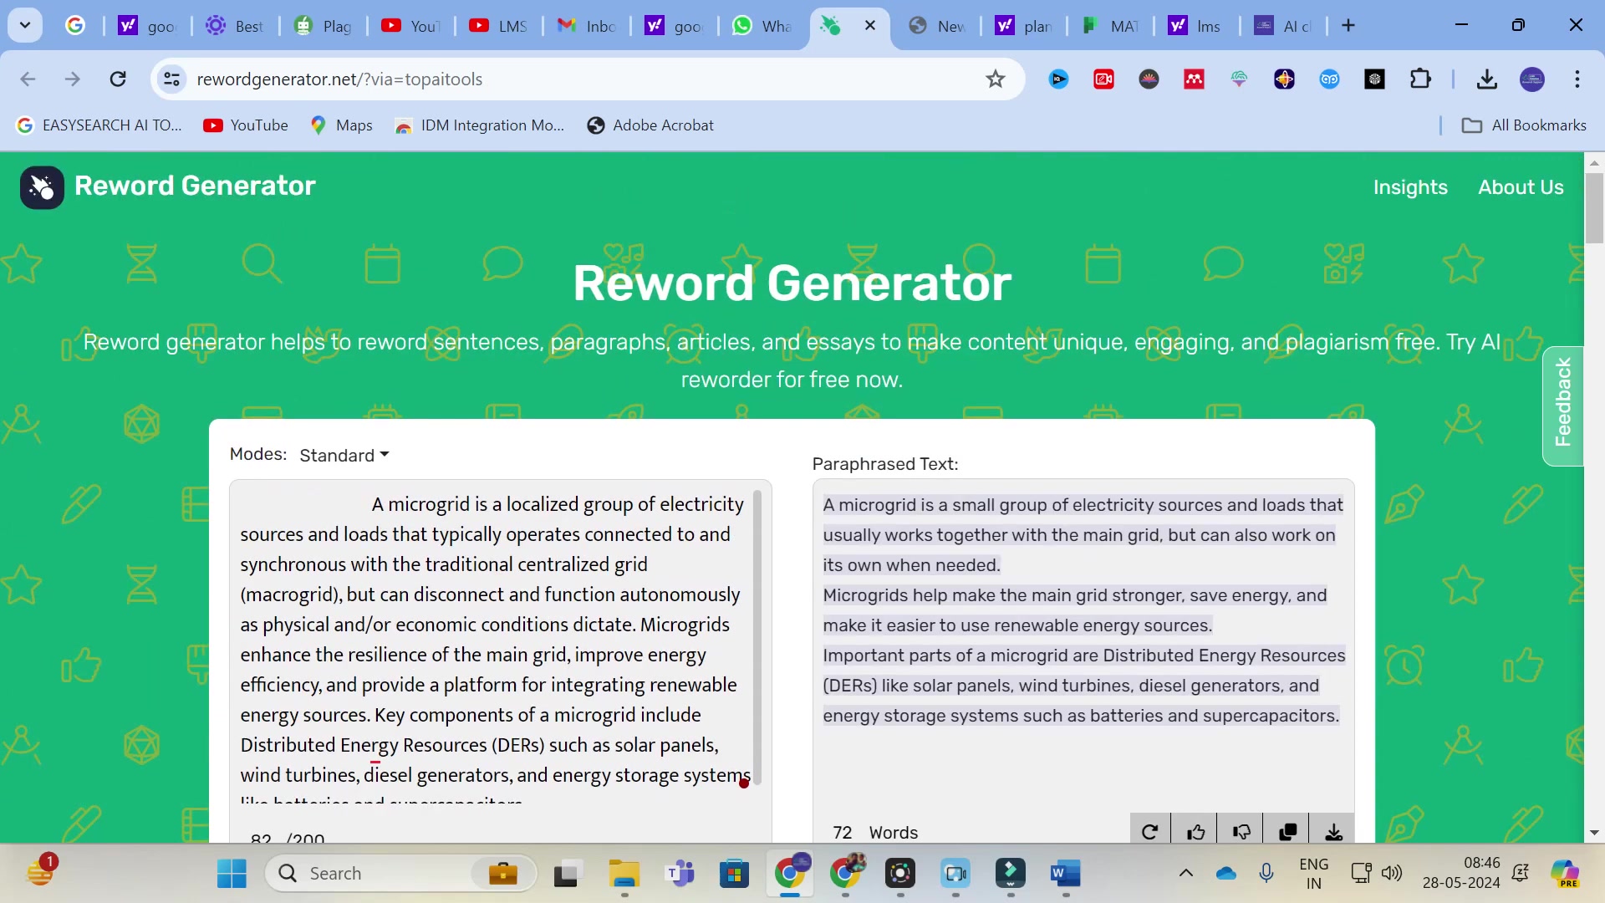The width and height of the screenshot is (1605, 903).
Task: Bookmark this page with the star icon
Action: pyautogui.click(x=995, y=79)
